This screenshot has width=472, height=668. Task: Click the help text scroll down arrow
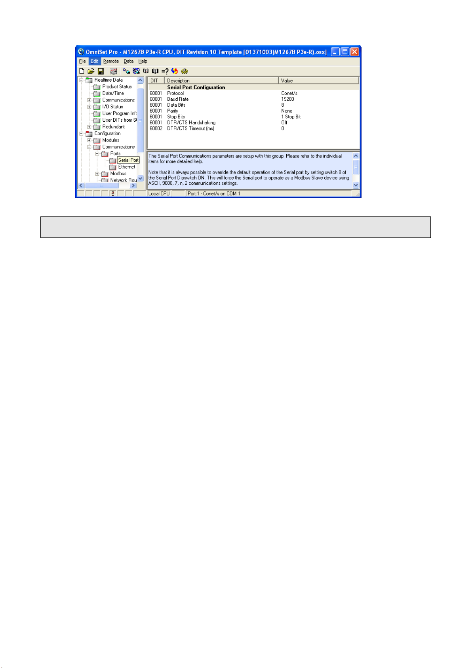pos(356,185)
